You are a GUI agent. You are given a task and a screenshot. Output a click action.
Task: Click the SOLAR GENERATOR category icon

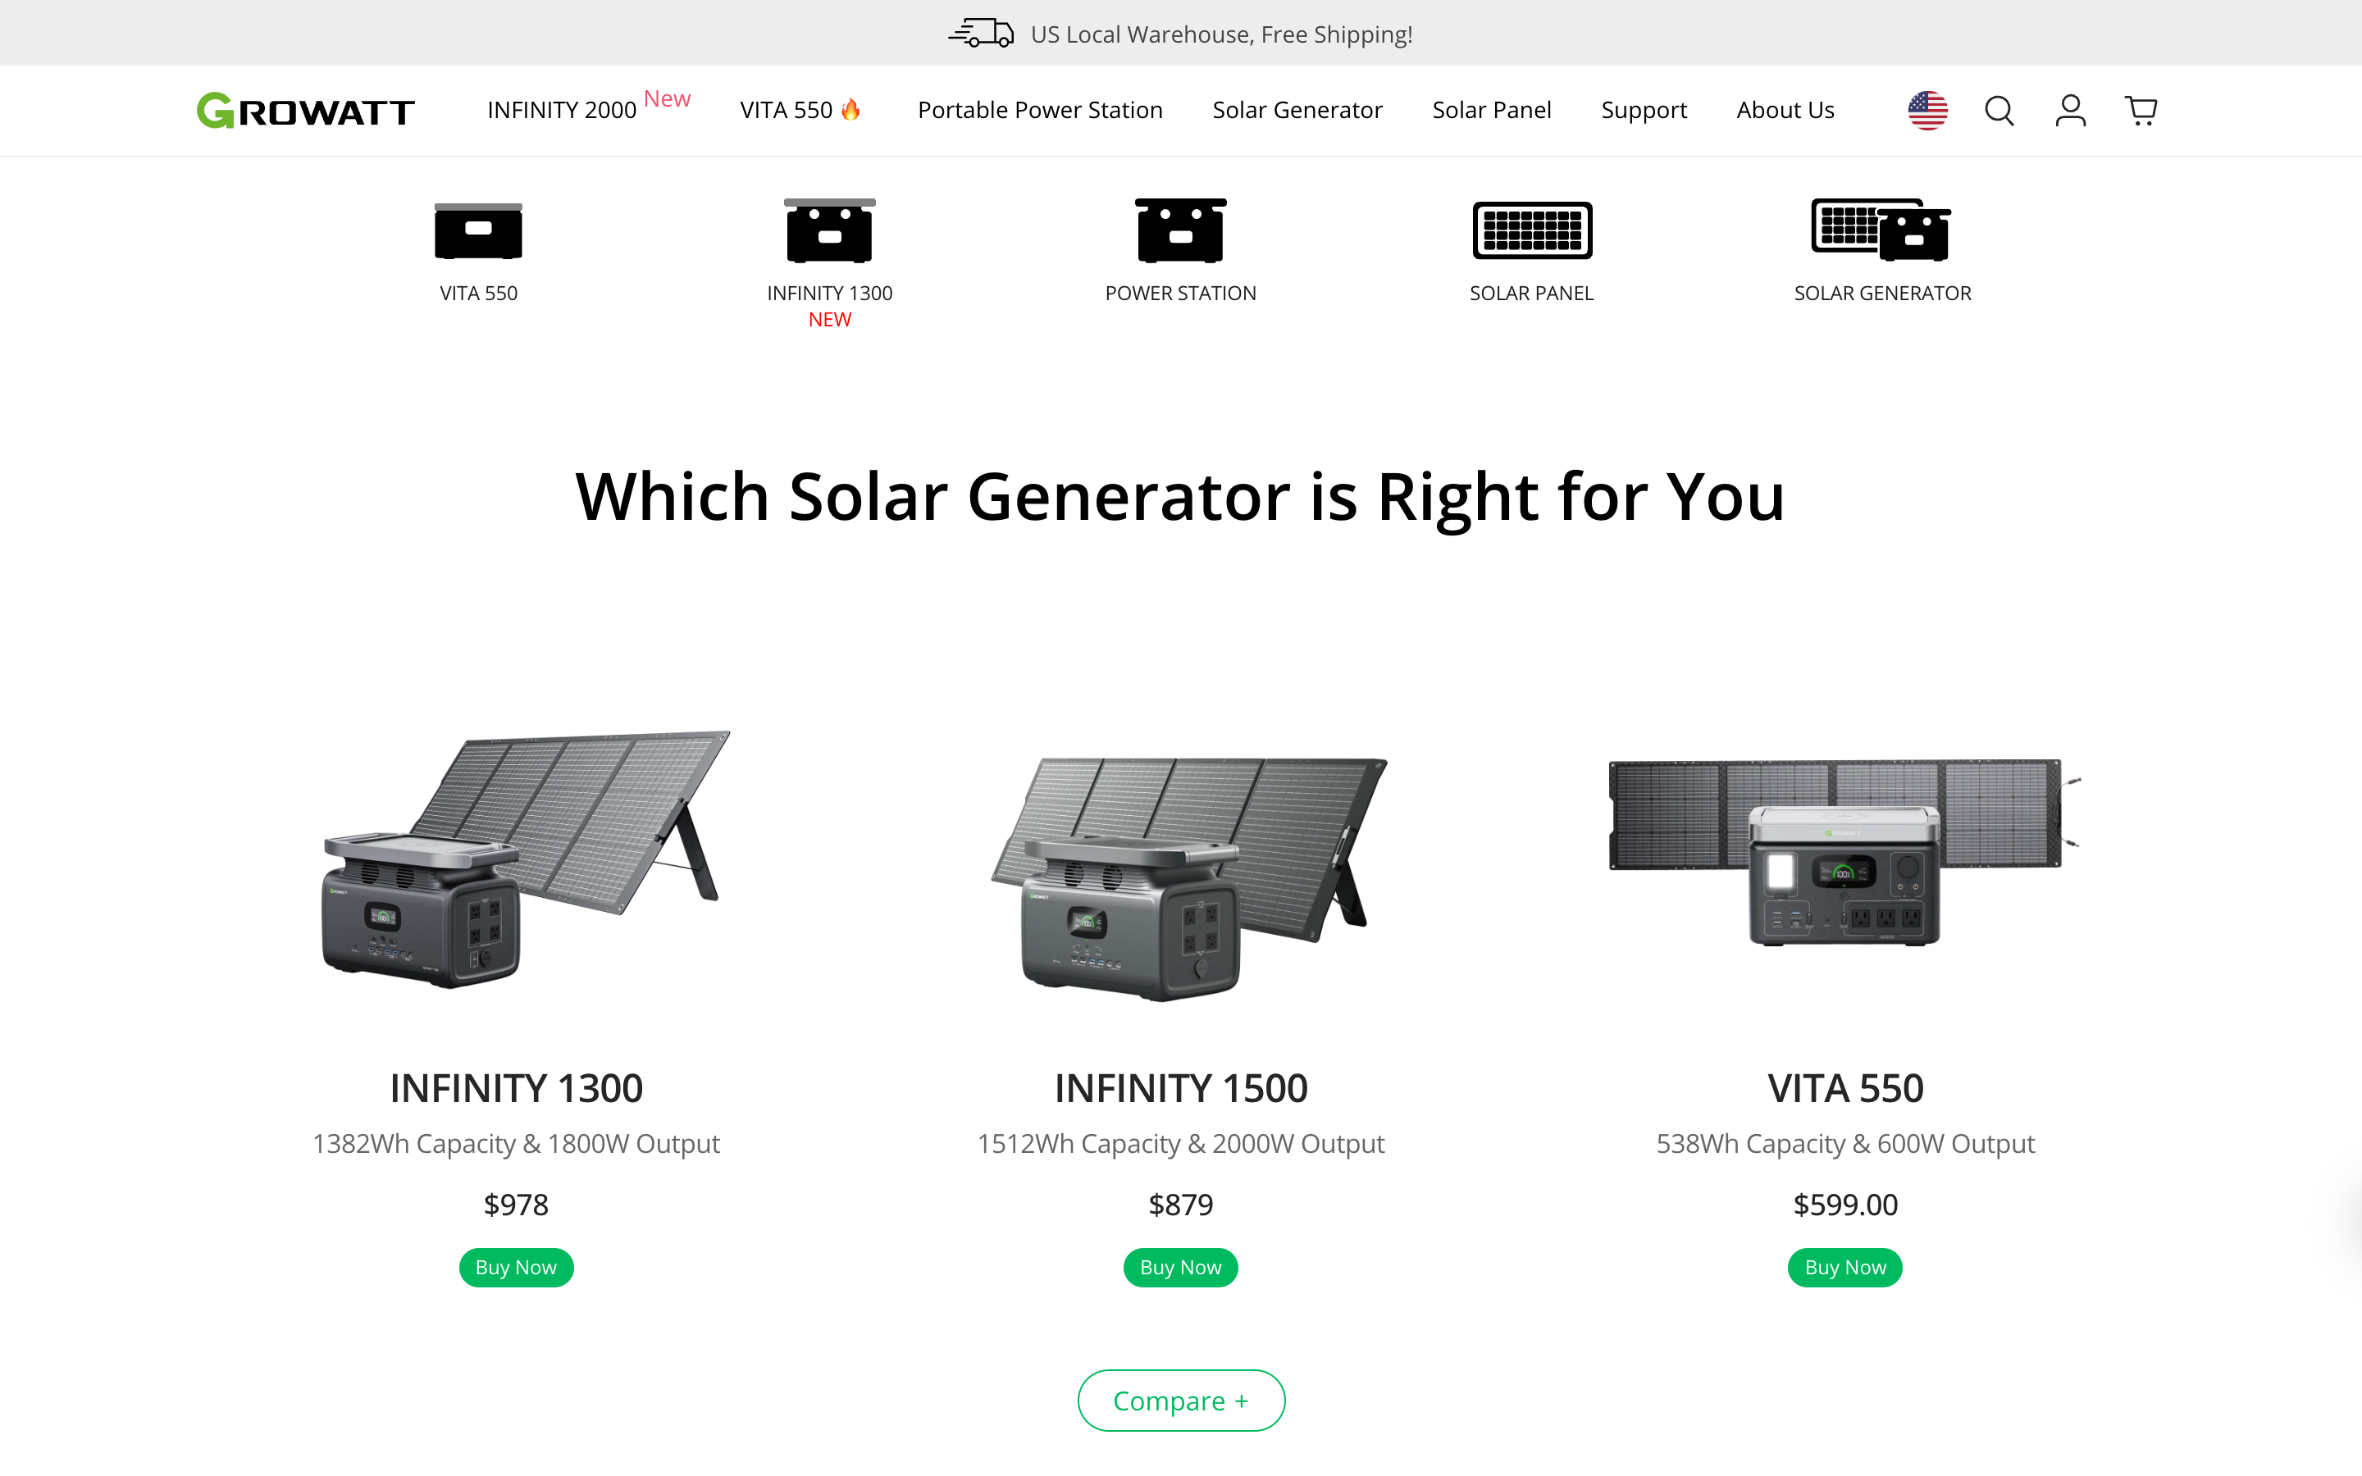(x=1881, y=231)
